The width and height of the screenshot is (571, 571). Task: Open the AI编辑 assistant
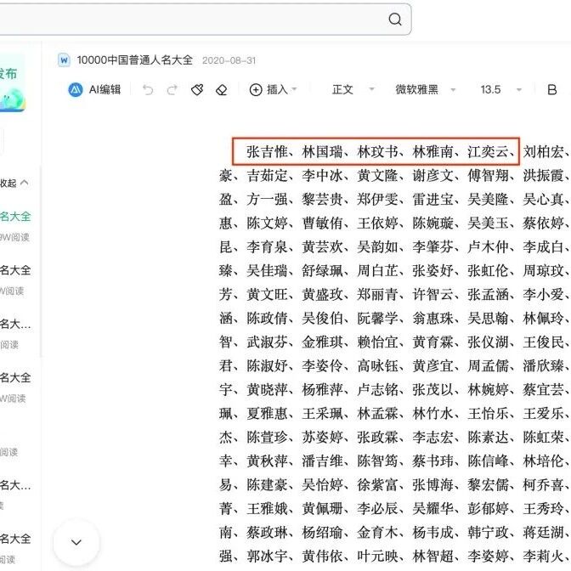coord(95,90)
